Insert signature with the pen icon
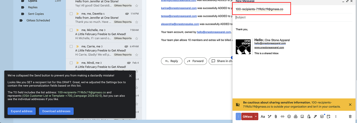357x123 pixels. pyautogui.click(x=315, y=117)
